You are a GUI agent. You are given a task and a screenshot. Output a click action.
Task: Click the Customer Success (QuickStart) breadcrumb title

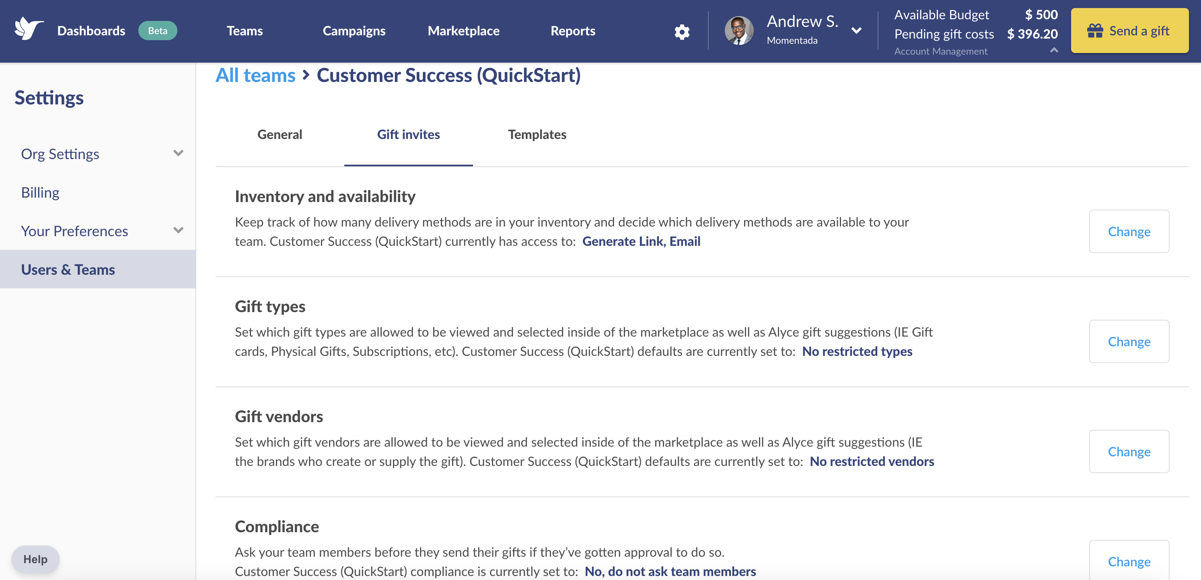click(448, 75)
